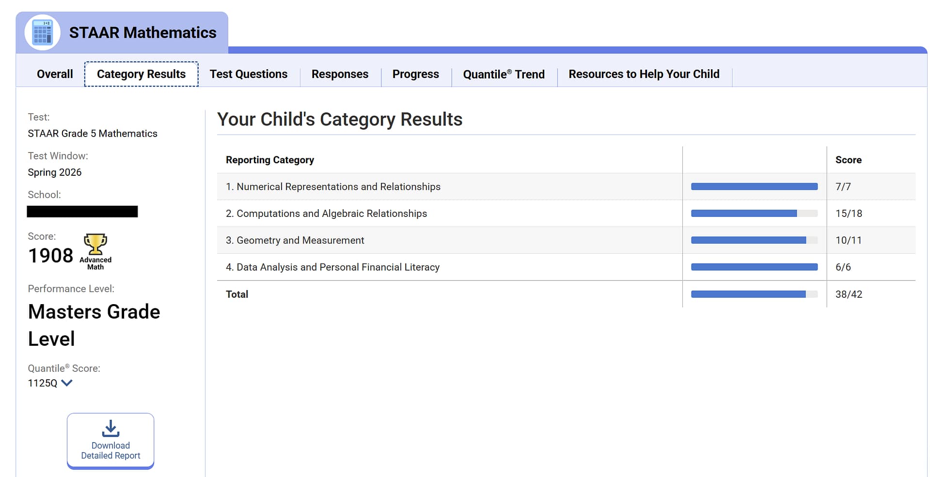Click the Performance Level label

[x=71, y=289]
